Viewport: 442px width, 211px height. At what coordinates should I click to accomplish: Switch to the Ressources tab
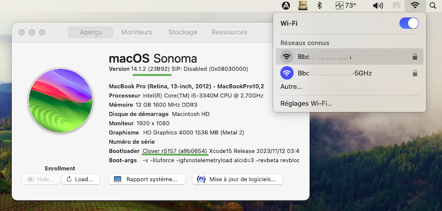(x=229, y=32)
